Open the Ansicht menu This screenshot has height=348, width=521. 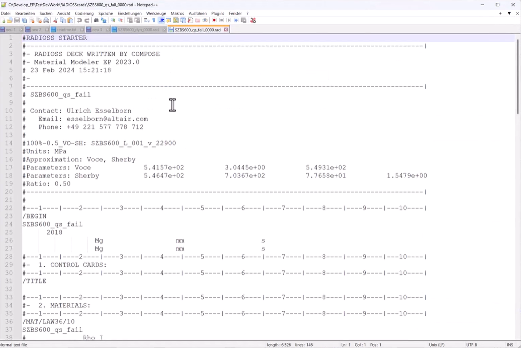[x=64, y=13]
